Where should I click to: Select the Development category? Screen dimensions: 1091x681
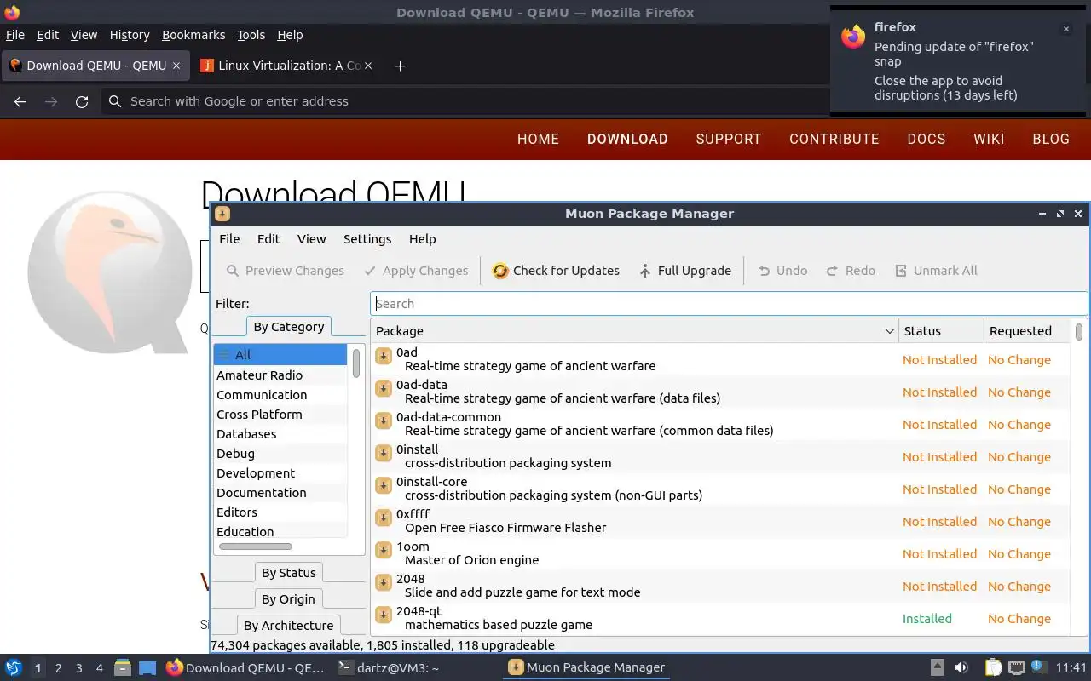tap(280, 473)
